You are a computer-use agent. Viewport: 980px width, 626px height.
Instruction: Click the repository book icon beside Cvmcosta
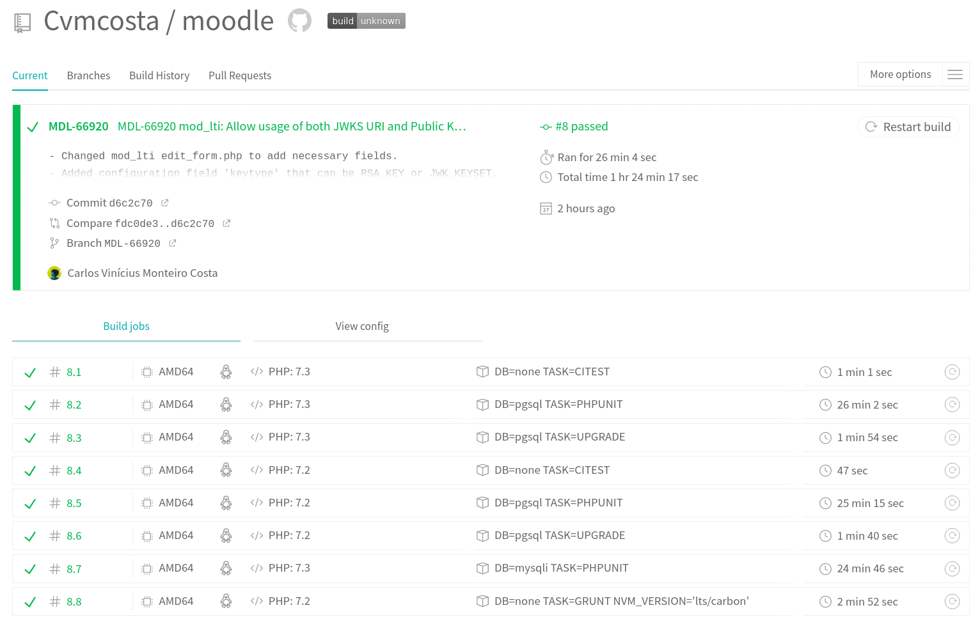tap(22, 23)
